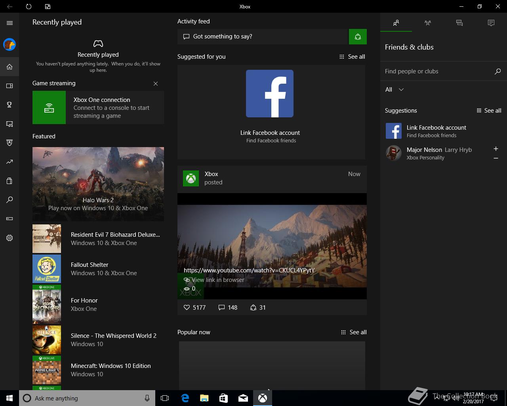Click Cortana Ask me anything box
Image resolution: width=507 pixels, height=406 pixels.
click(x=86, y=398)
